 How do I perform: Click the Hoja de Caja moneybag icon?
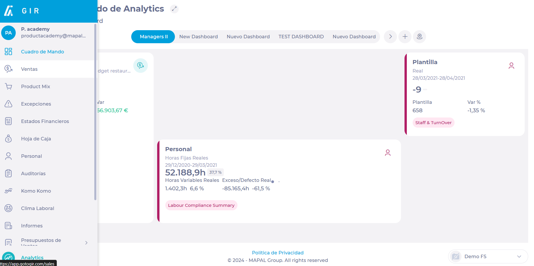pyautogui.click(x=8, y=139)
